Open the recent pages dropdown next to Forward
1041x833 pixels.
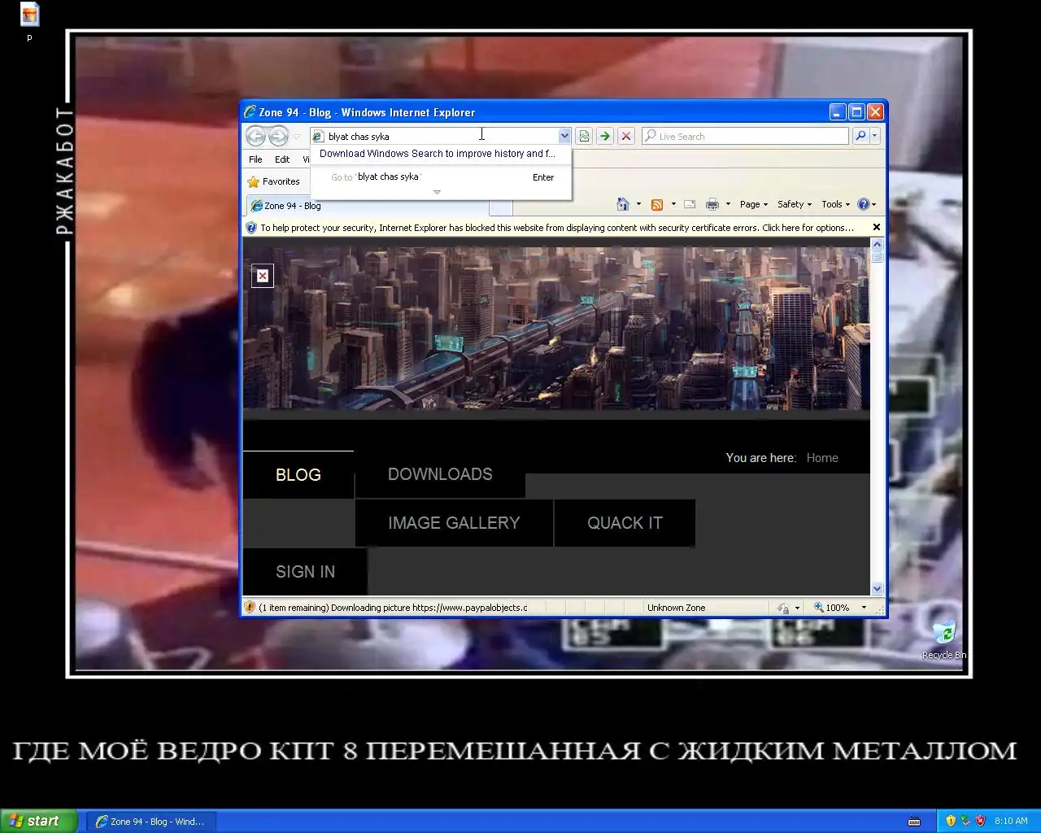click(297, 137)
